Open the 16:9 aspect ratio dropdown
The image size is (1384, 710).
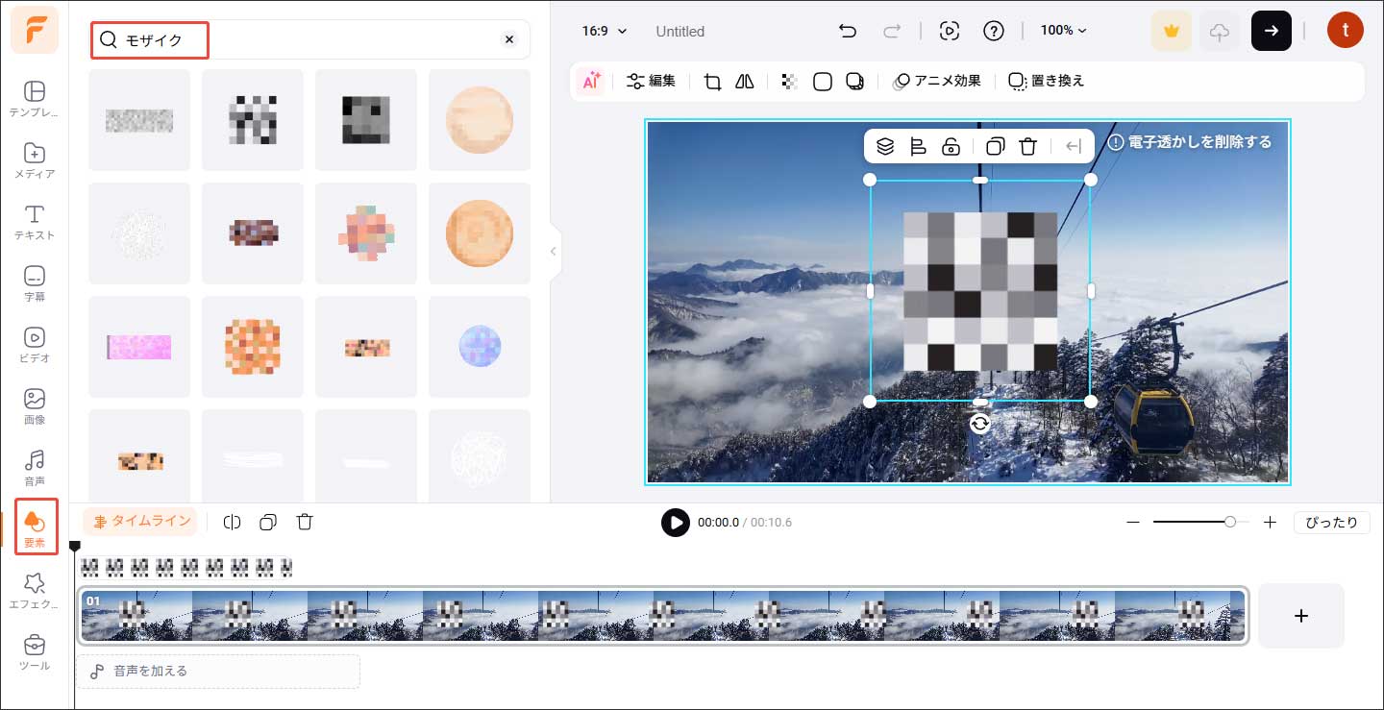(604, 31)
